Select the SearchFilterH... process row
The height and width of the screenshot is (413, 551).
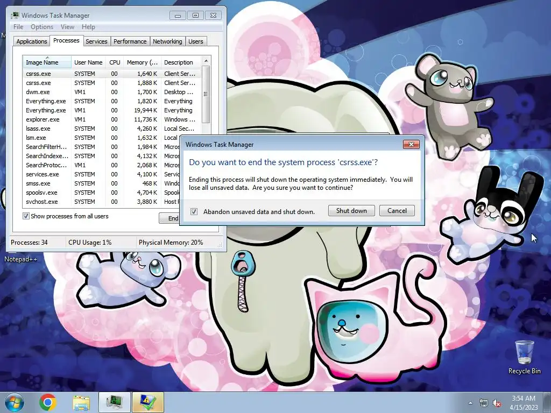(x=101, y=147)
